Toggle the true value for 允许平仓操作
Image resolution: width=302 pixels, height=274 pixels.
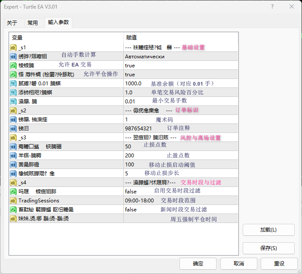coord(181,75)
